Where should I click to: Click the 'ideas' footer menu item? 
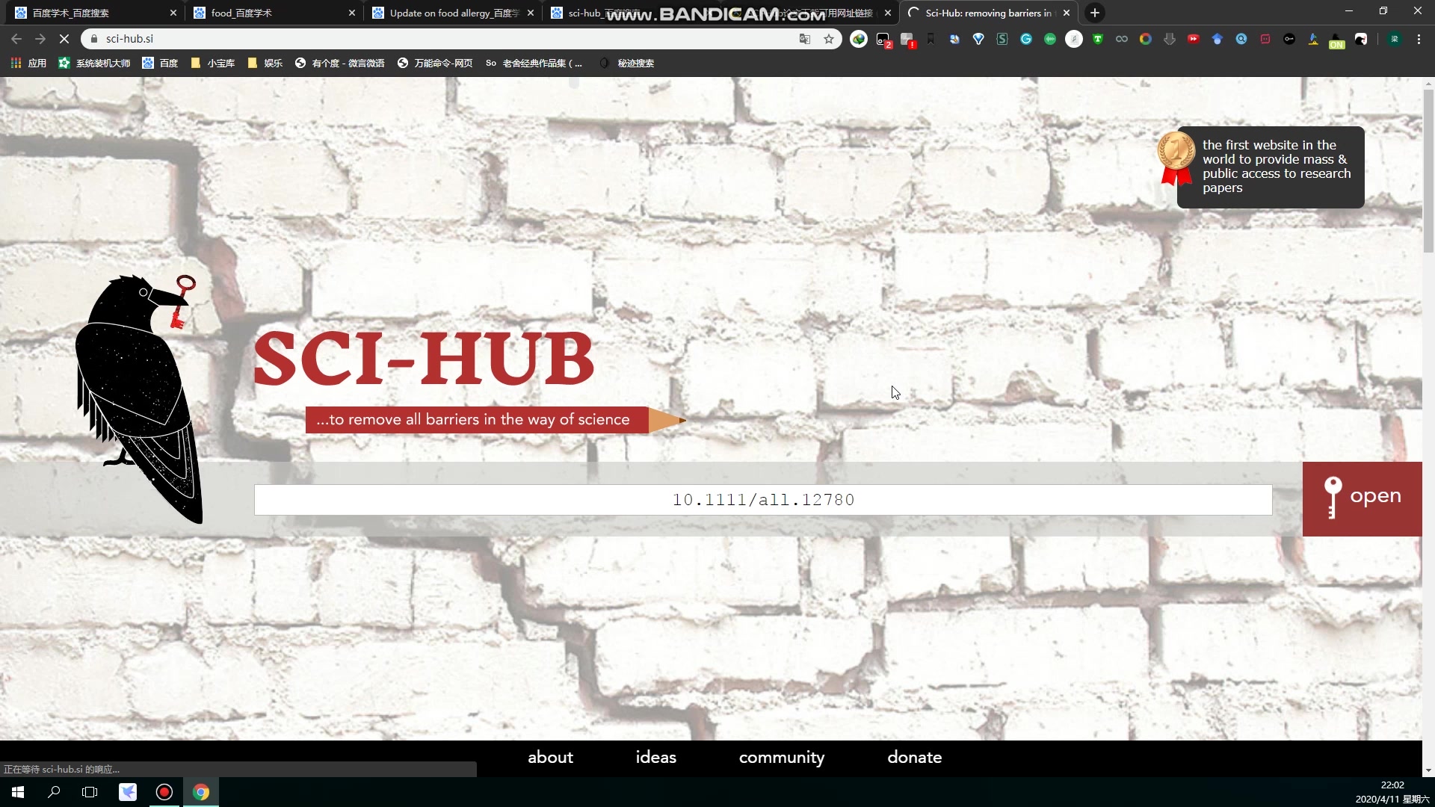click(656, 757)
